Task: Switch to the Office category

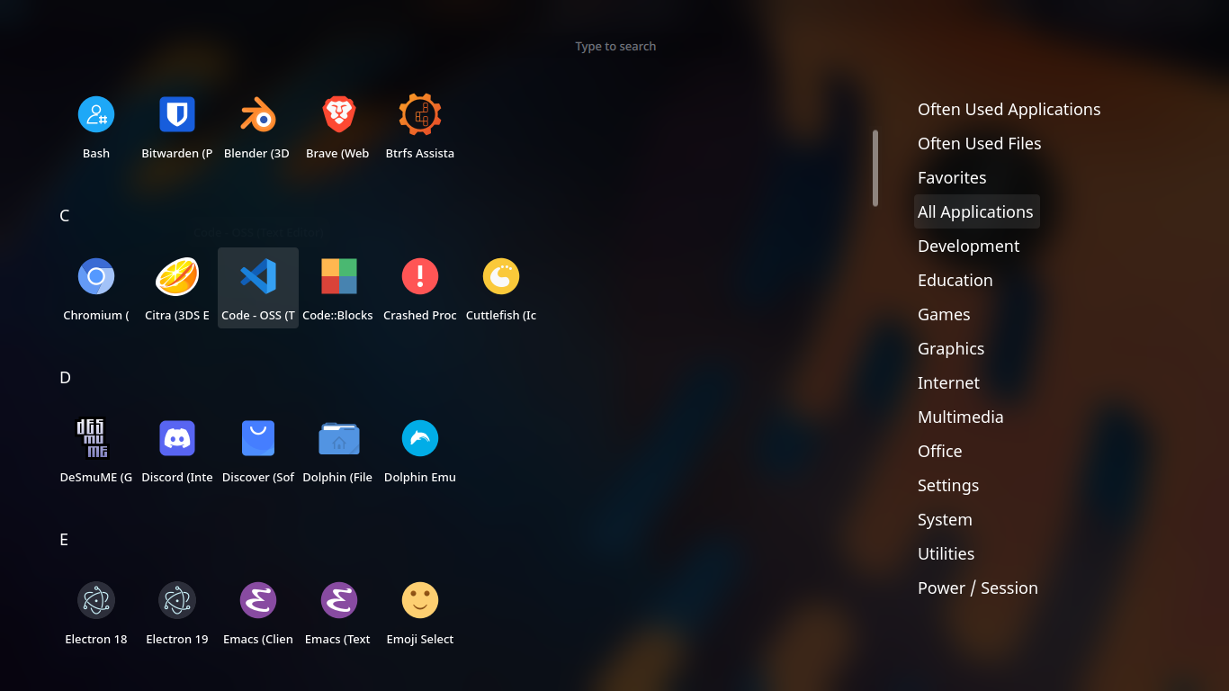Action: coord(939,451)
